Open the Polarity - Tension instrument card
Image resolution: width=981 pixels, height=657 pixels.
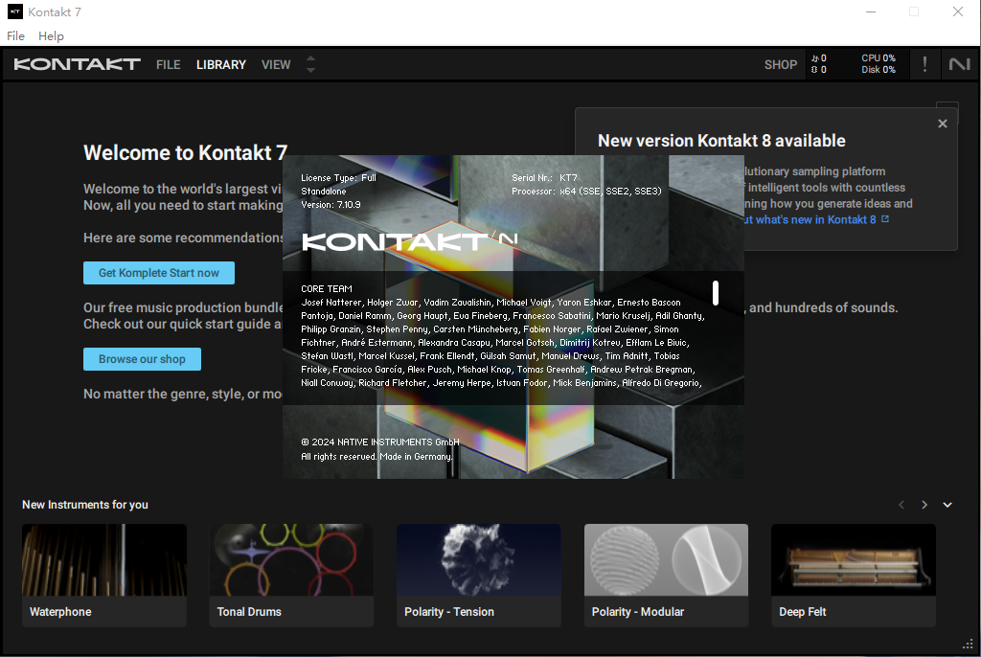click(479, 575)
